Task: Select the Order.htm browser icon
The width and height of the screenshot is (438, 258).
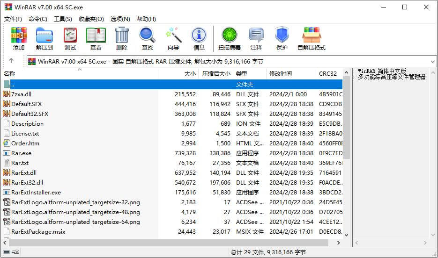Action: (7, 143)
